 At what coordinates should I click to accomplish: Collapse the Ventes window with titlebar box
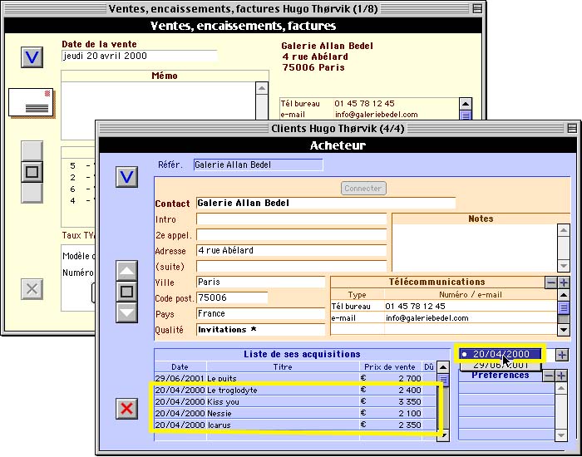coord(477,8)
